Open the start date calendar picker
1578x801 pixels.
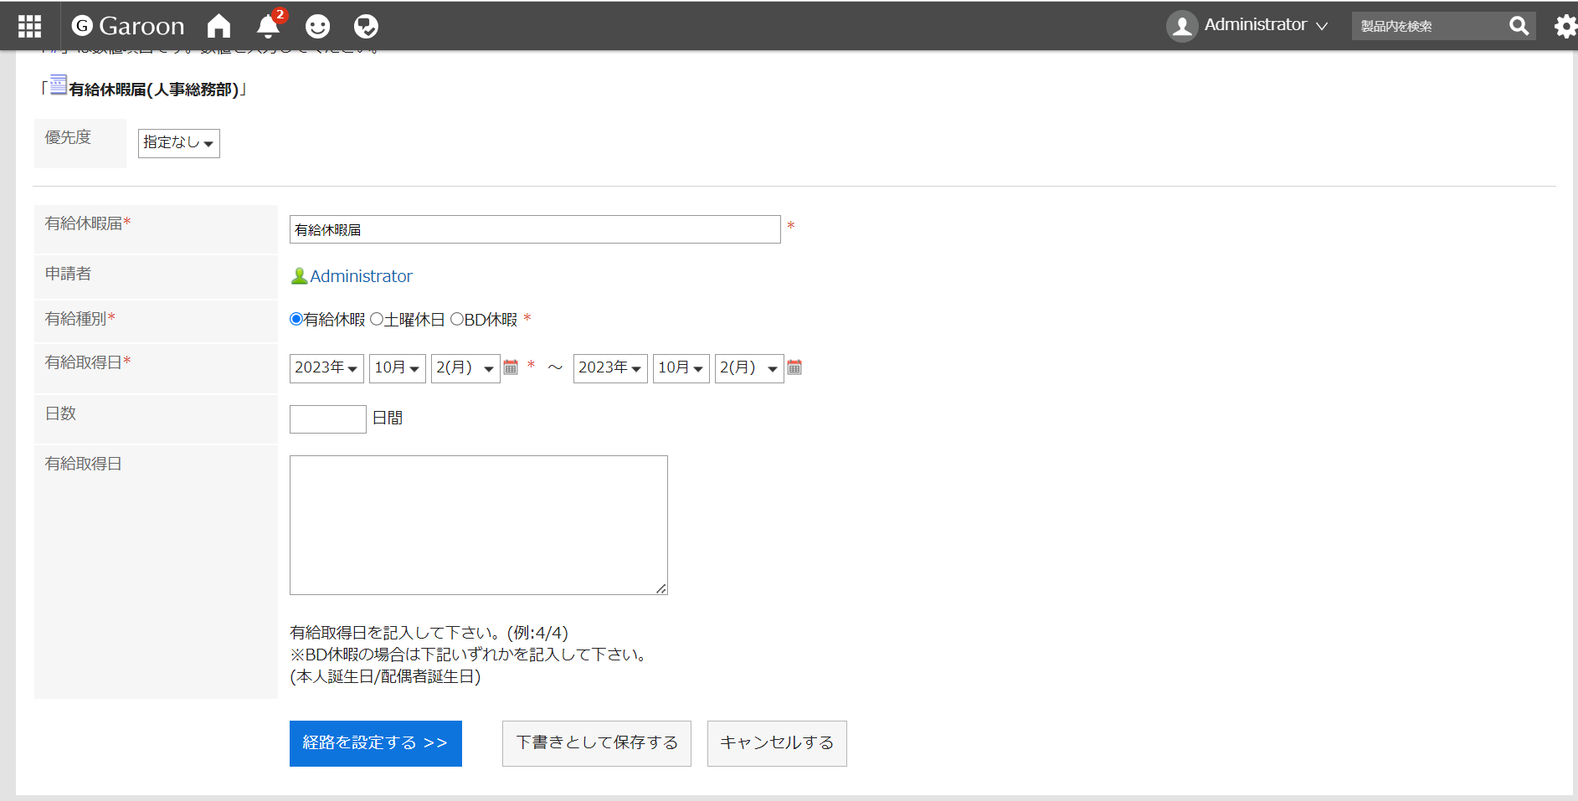[511, 367]
